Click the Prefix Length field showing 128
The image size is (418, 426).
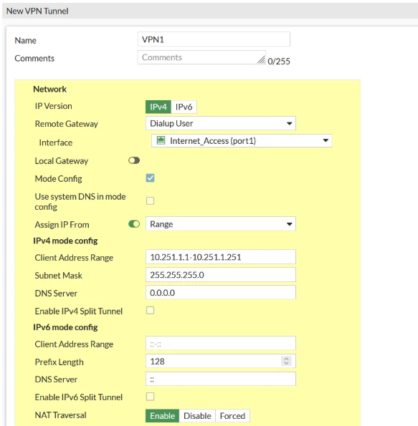pyautogui.click(x=221, y=361)
